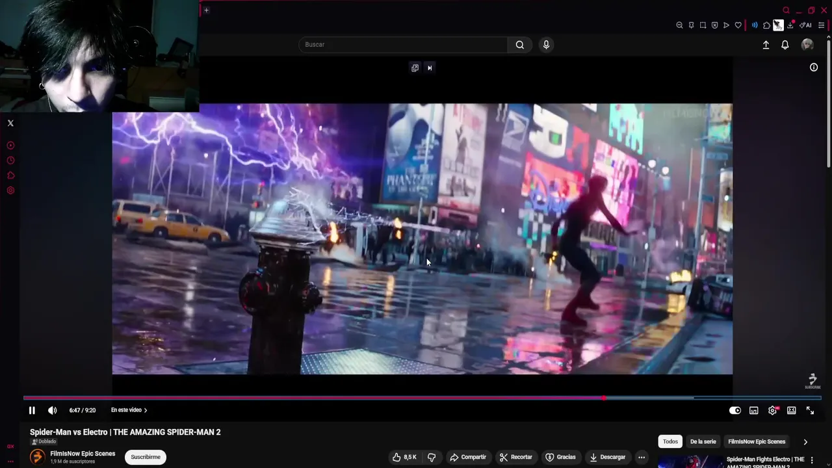This screenshot has height=468, width=832.
Task: Click the blue sound waves icon
Action: [x=755, y=25]
